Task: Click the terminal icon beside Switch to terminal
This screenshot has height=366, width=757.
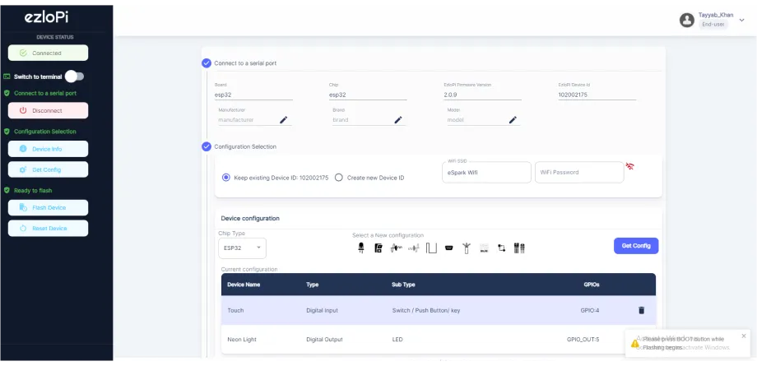Action: pyautogui.click(x=7, y=76)
